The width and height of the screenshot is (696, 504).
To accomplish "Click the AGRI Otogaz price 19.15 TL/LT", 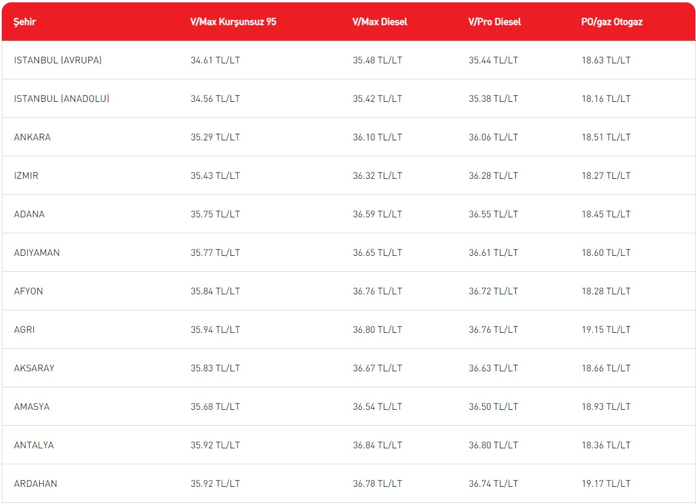I will tap(606, 330).
